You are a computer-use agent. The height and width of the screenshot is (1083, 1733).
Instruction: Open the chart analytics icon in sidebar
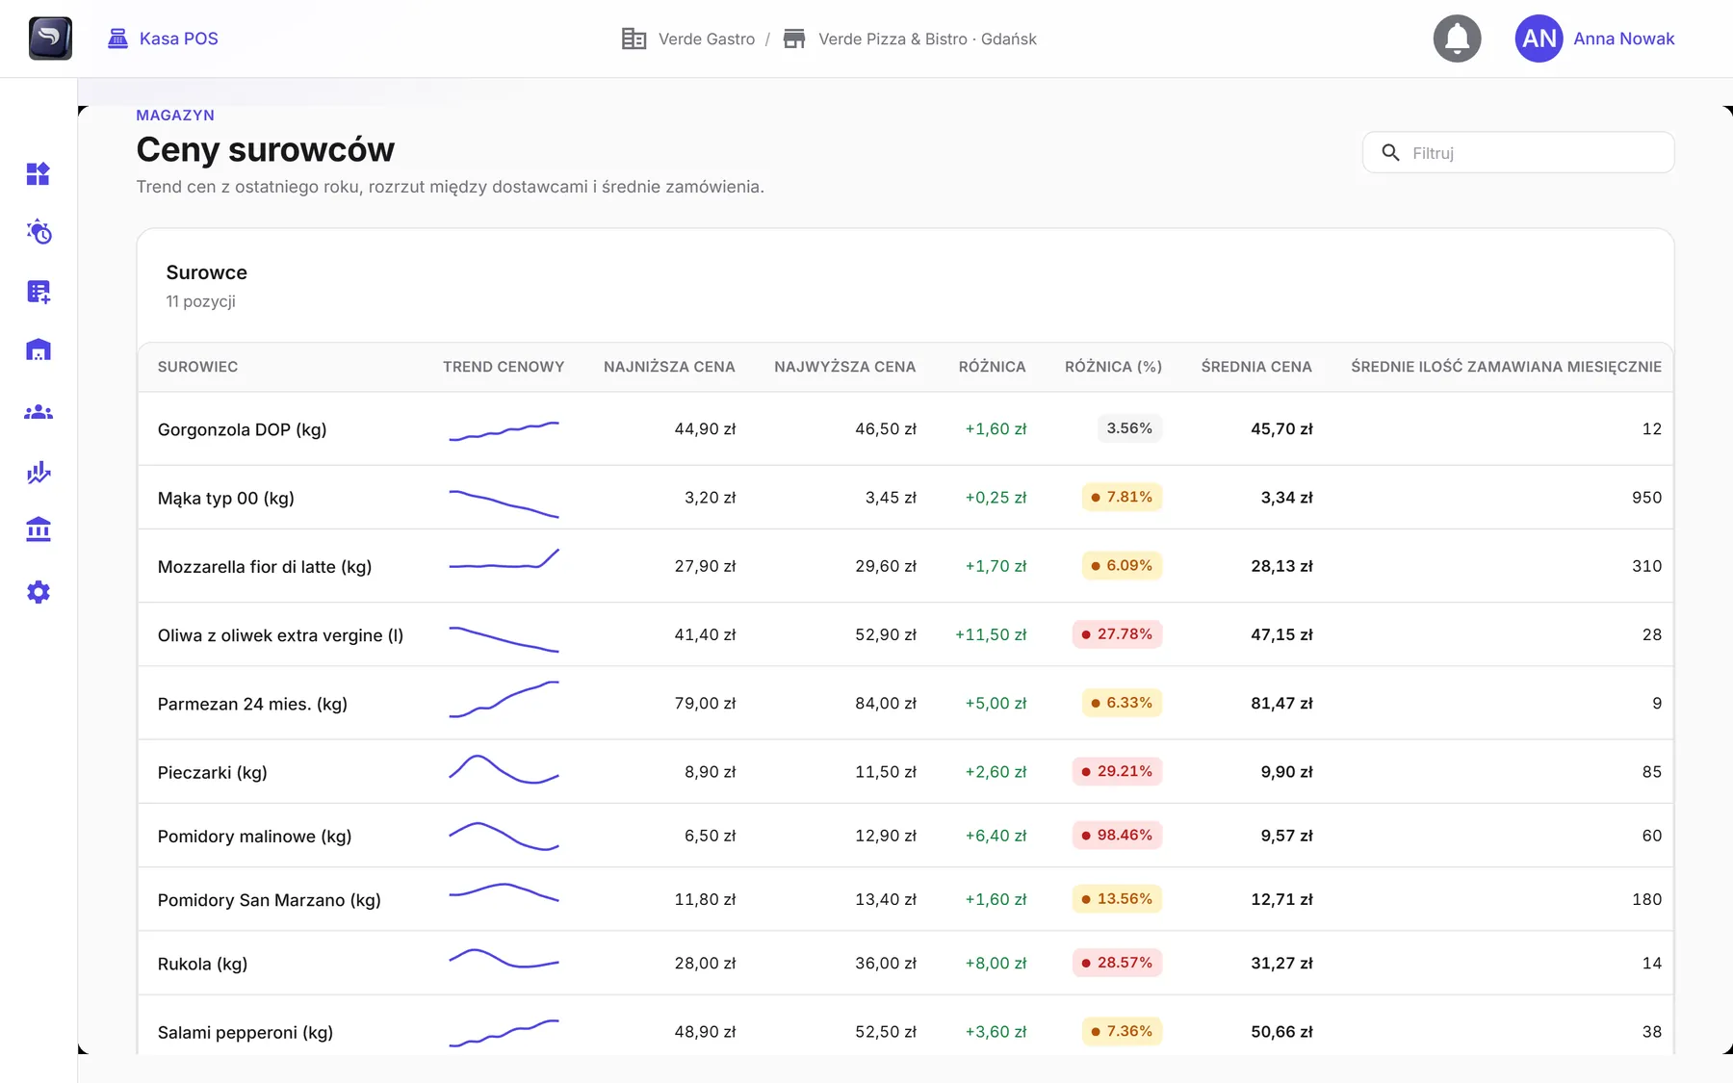pos(39,472)
